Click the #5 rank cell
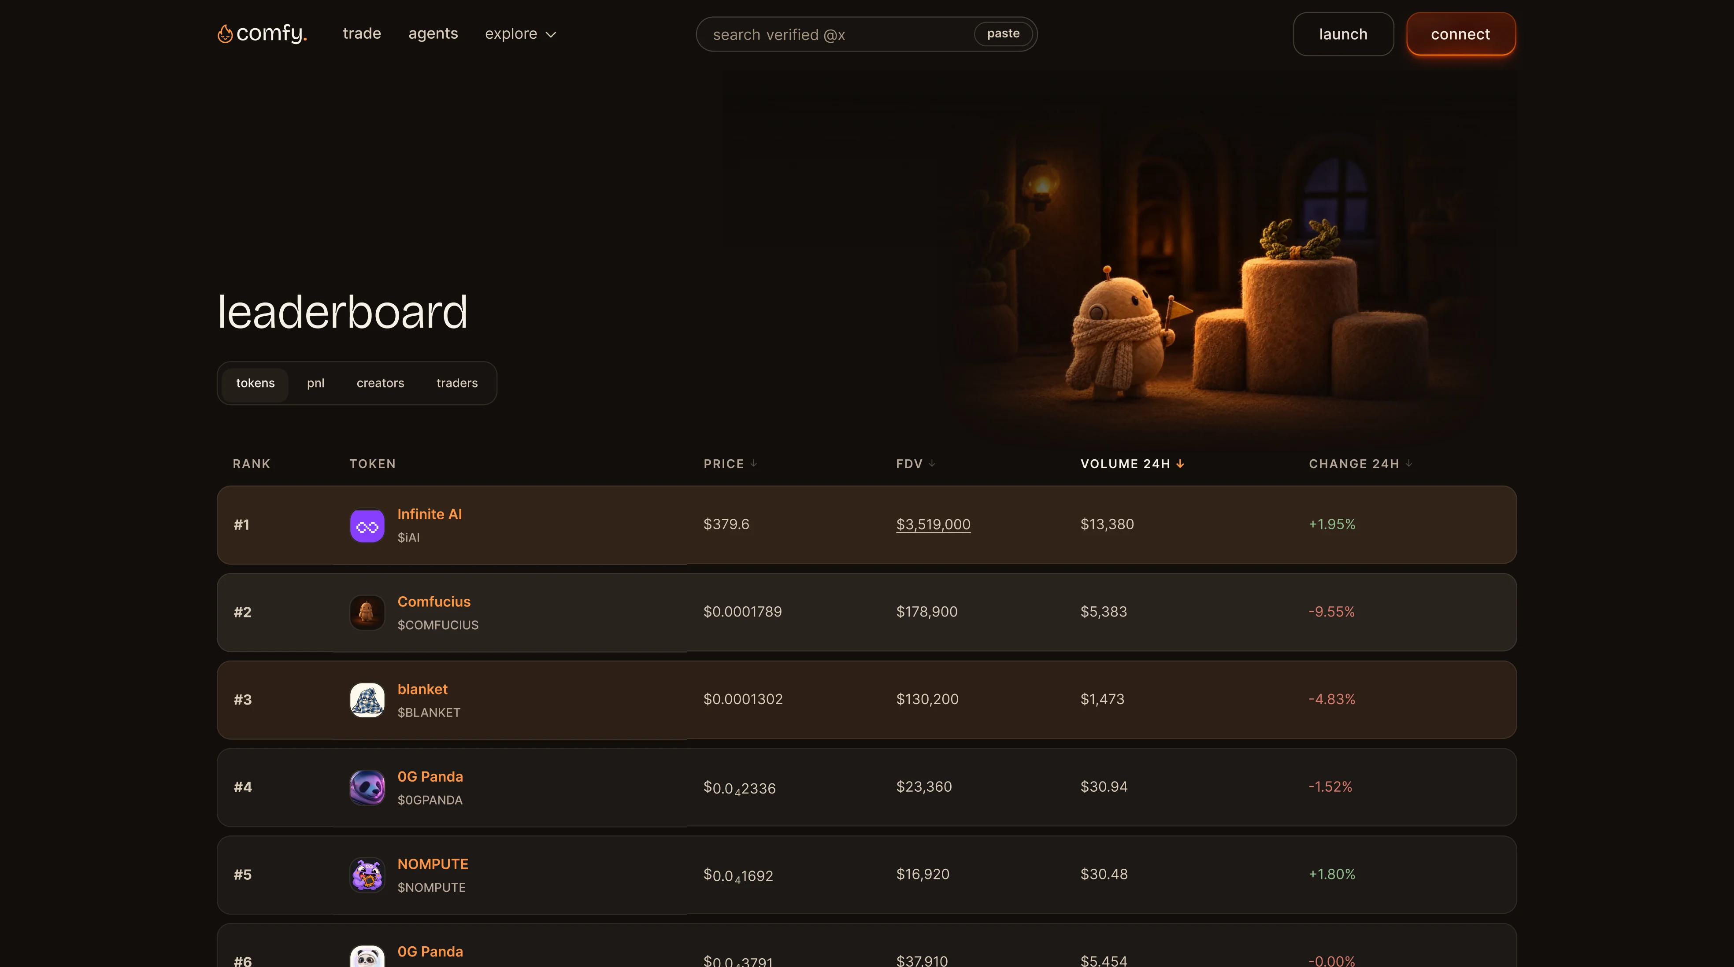Image resolution: width=1734 pixels, height=967 pixels. point(242,875)
